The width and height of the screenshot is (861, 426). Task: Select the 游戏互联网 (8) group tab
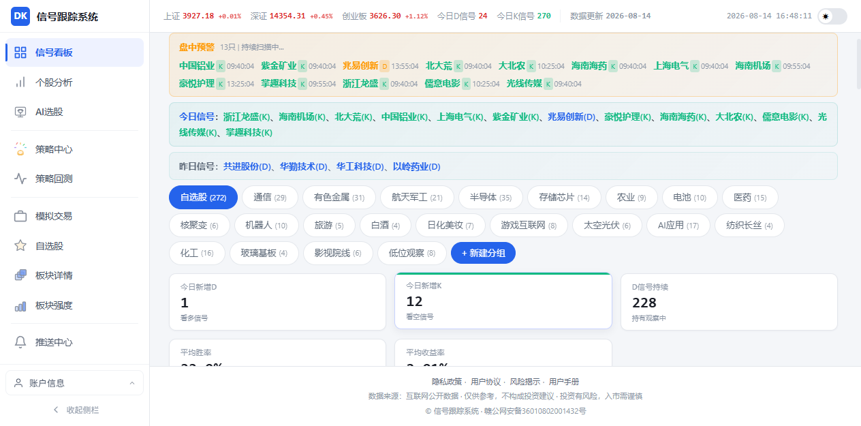click(529, 226)
